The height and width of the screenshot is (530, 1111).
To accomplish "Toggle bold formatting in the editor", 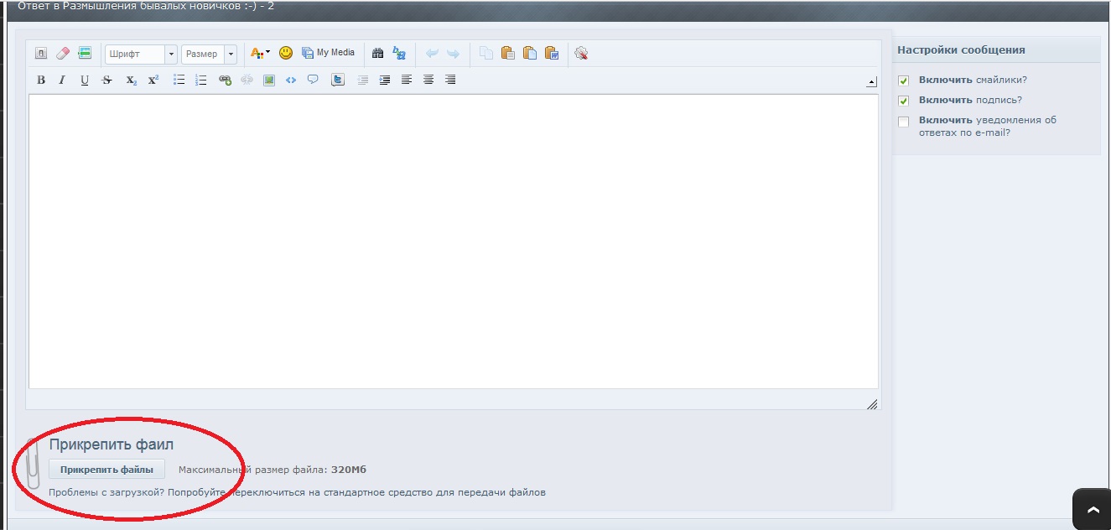I will [40, 81].
